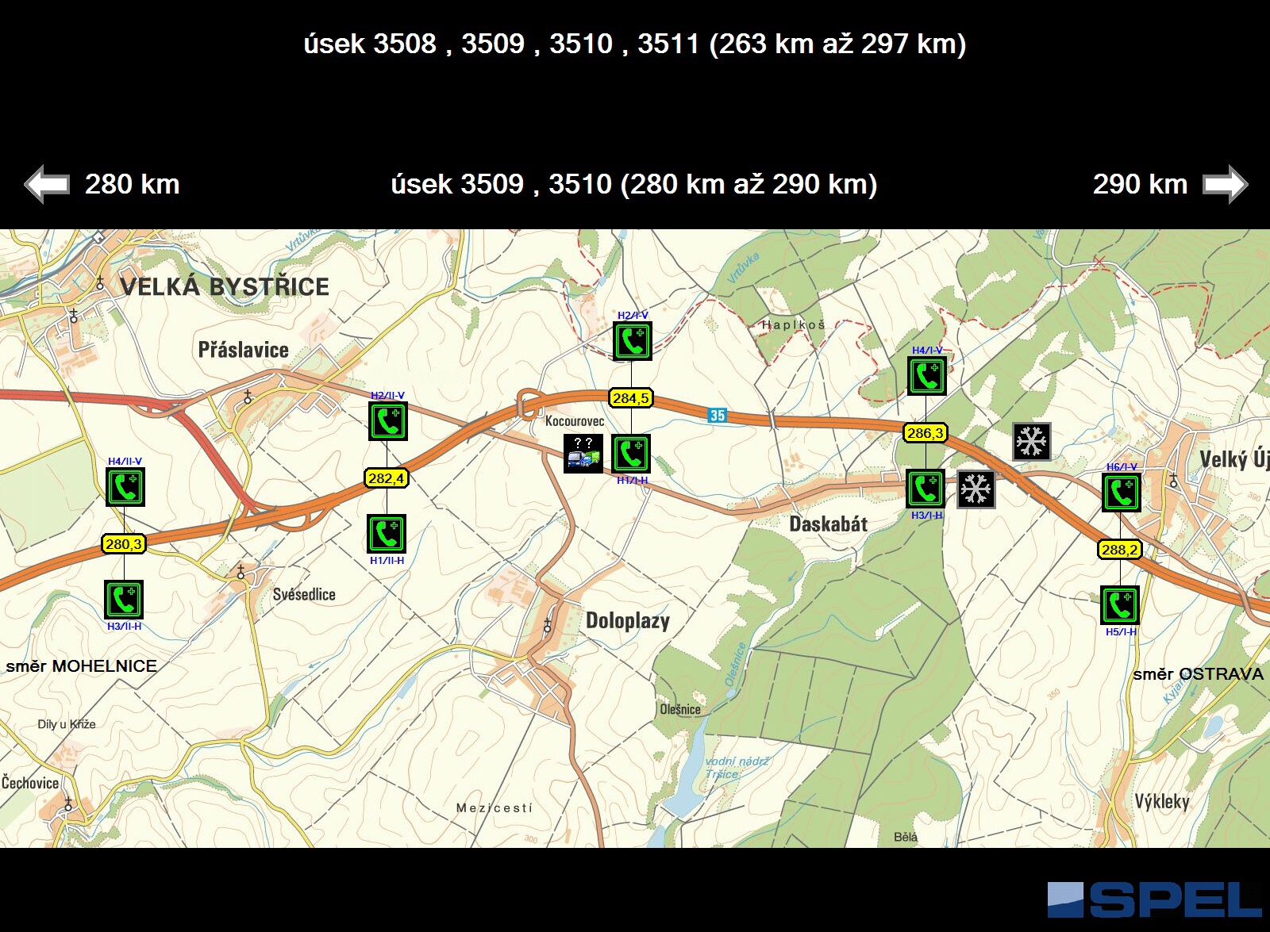This screenshot has height=932, width=1270.
Task: Open emergency phone H6/I-V
Action: pos(1121,493)
